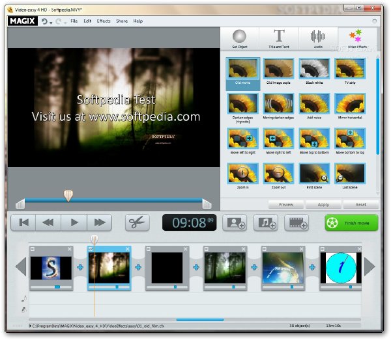Add a transition between selected forest and black clip
This screenshot has width=391, height=340.
tap(138, 267)
